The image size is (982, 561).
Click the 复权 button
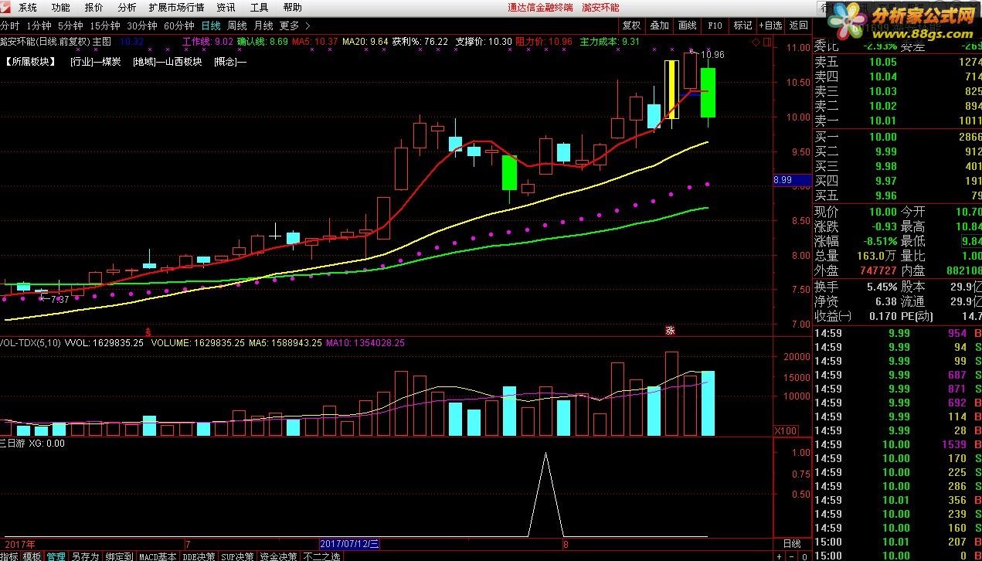click(x=631, y=25)
